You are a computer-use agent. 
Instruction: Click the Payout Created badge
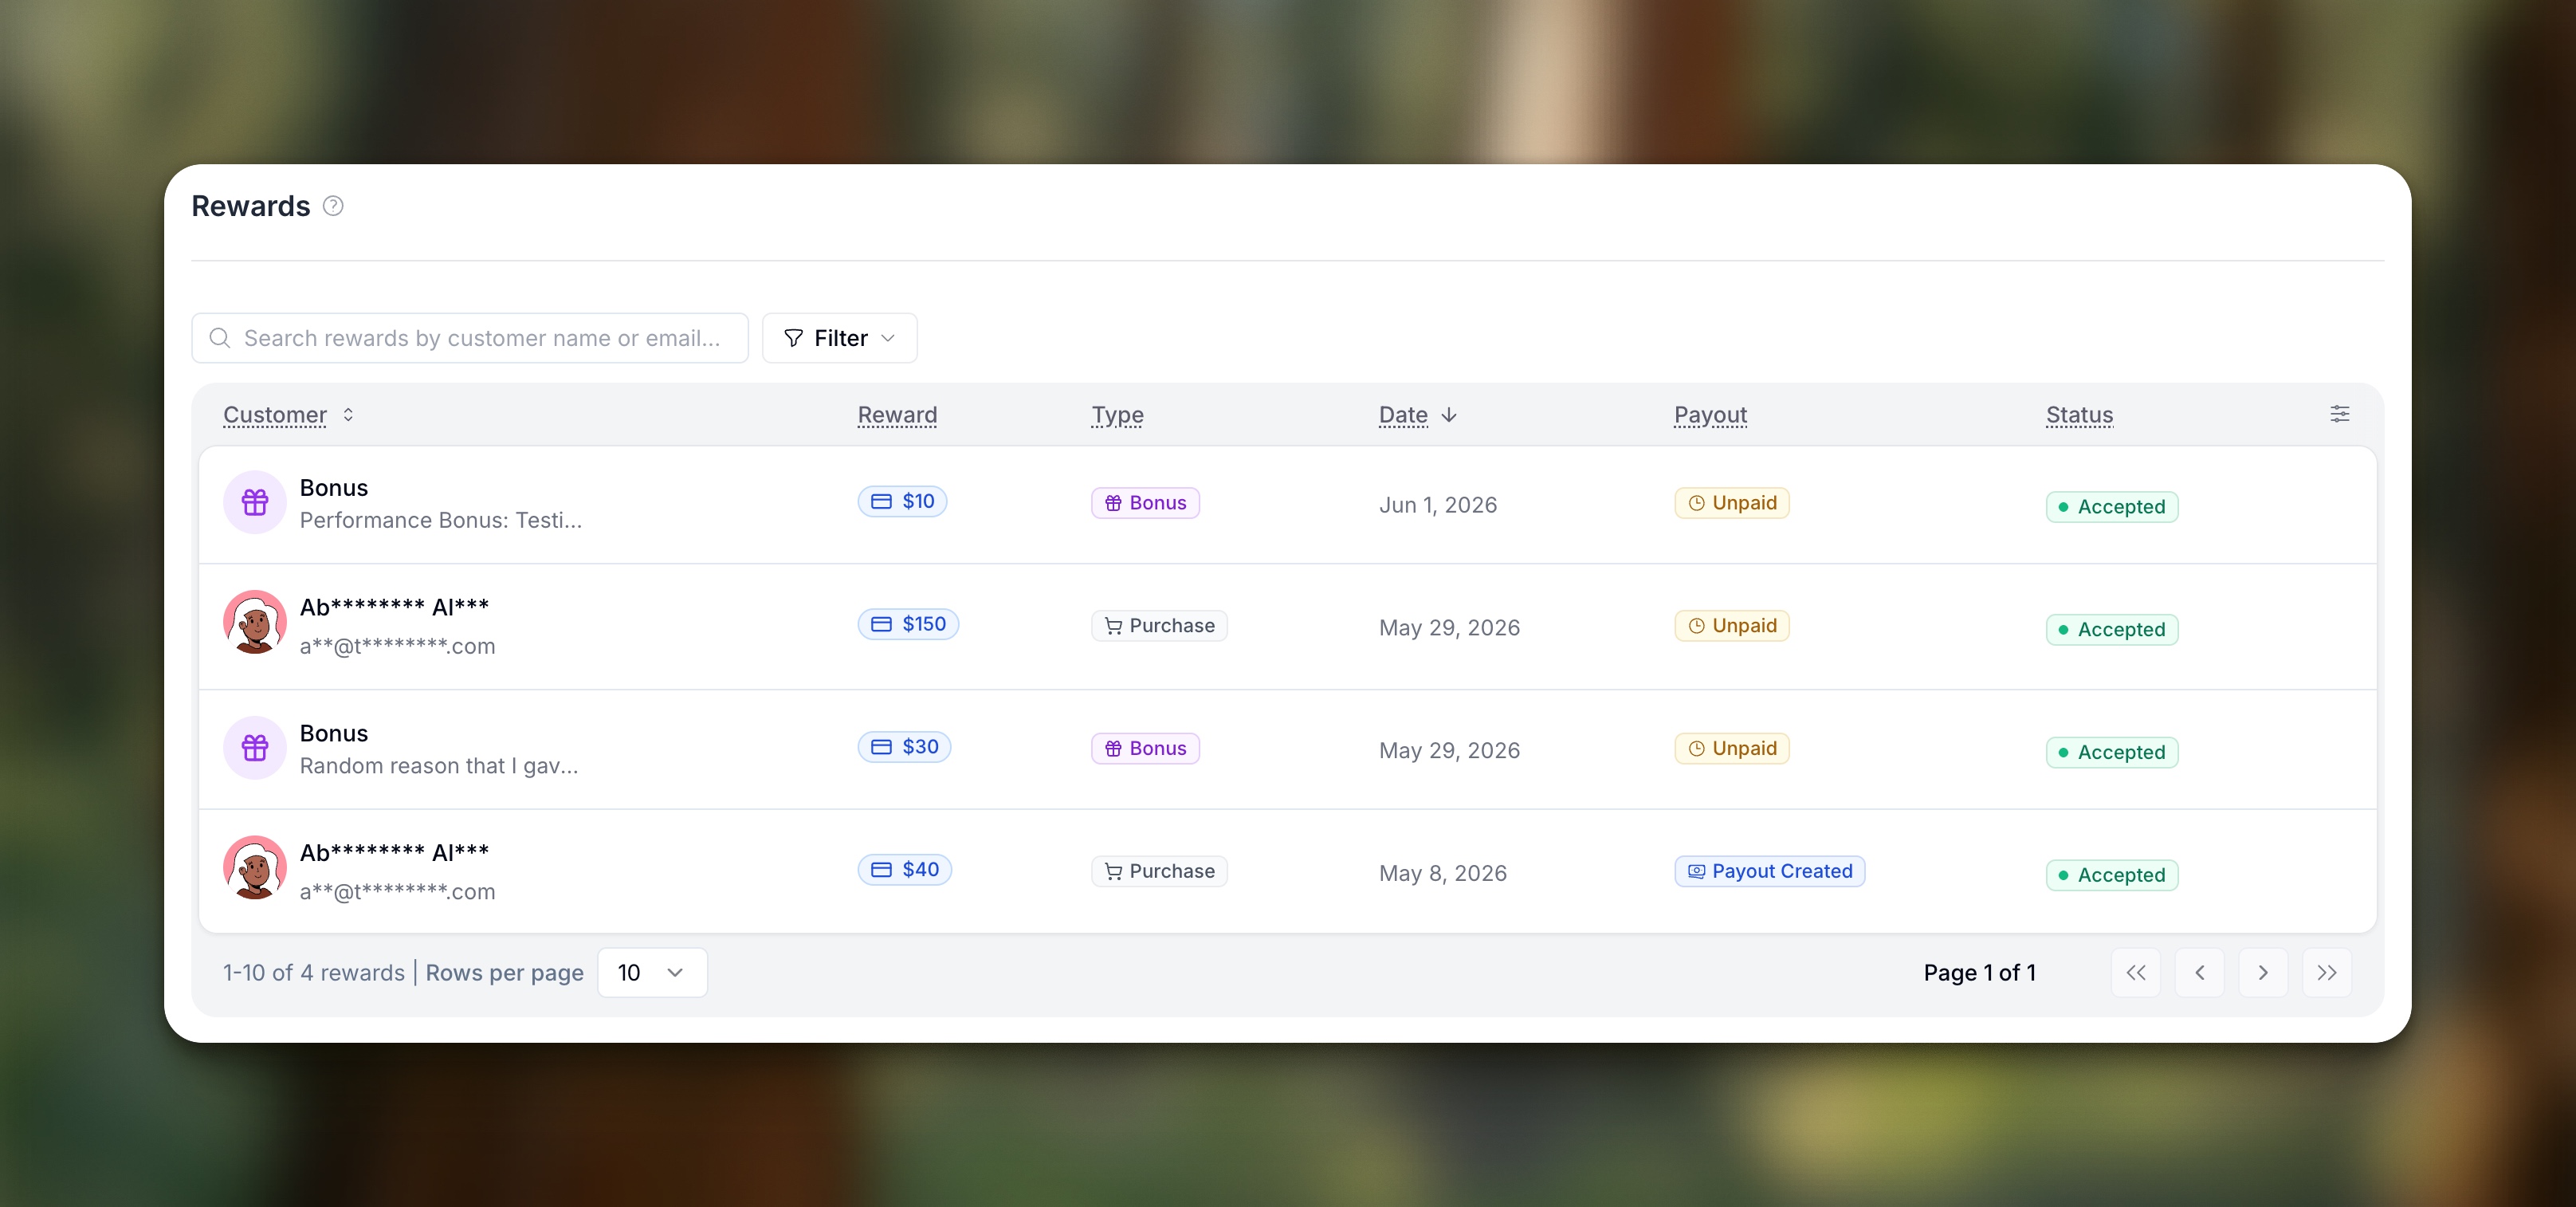[x=1769, y=871]
